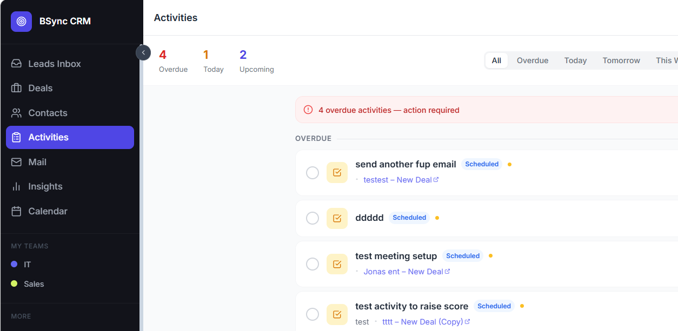Switch to the Overdue filter tab
This screenshot has width=678, height=331.
[533, 60]
